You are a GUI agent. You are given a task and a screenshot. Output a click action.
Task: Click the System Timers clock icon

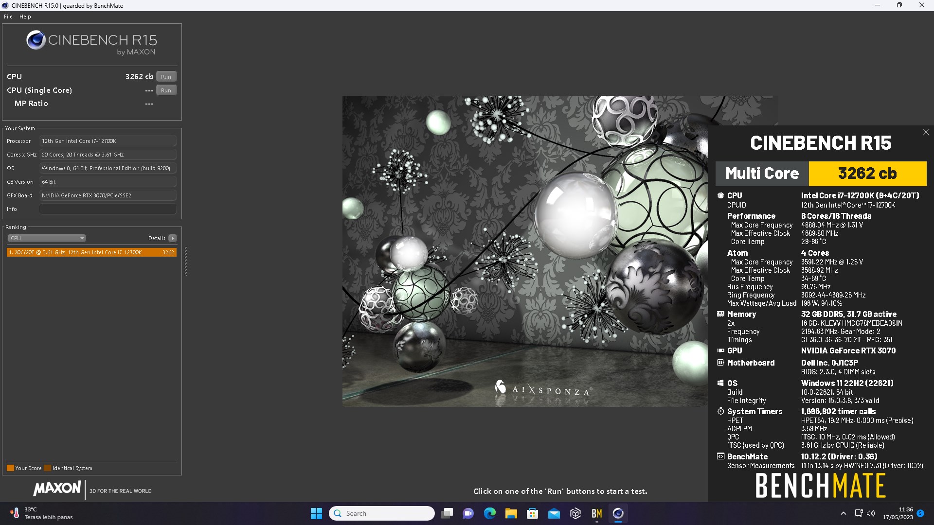(x=720, y=411)
